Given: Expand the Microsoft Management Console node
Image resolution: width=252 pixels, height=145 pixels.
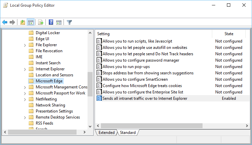Looking at the screenshot, I should coord(25,87).
